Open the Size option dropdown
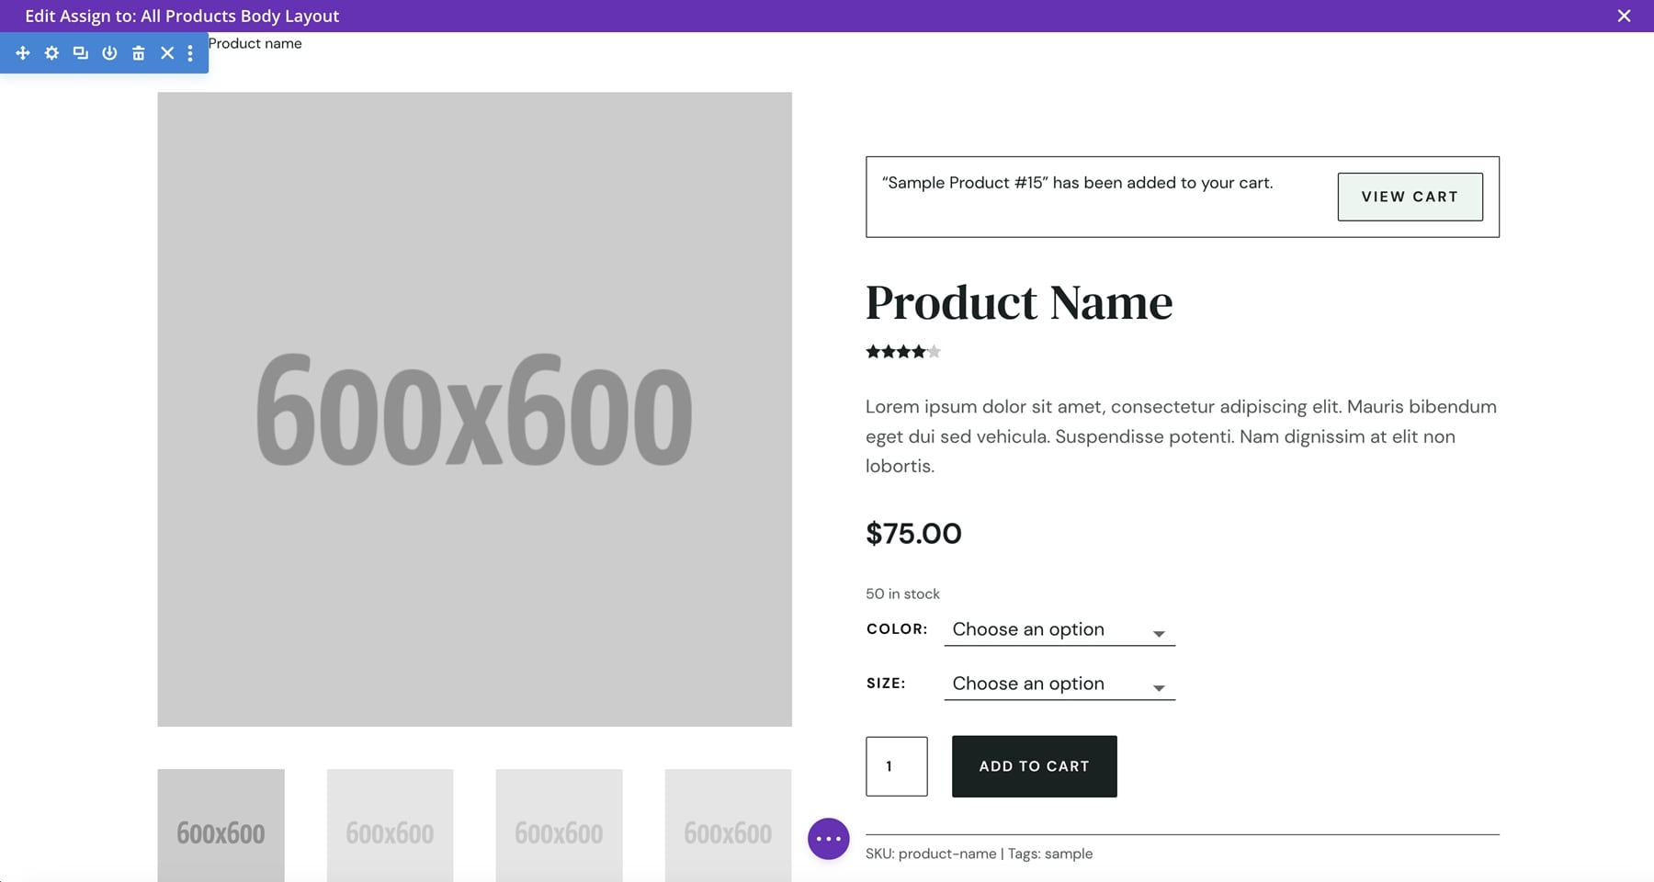 [x=1059, y=684]
